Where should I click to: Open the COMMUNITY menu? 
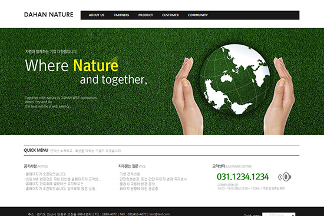coord(198,15)
